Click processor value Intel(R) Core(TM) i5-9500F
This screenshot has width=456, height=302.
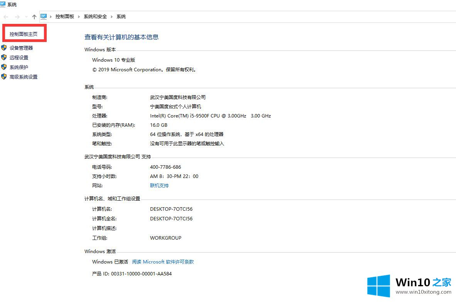(211, 116)
